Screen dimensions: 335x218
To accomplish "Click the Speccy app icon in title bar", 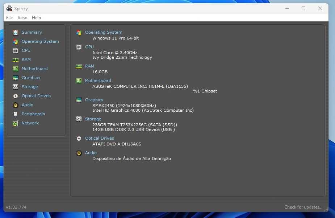I will pyautogui.click(x=9, y=9).
